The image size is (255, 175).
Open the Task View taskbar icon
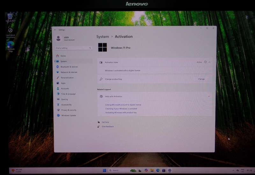pyautogui.click(x=140, y=171)
